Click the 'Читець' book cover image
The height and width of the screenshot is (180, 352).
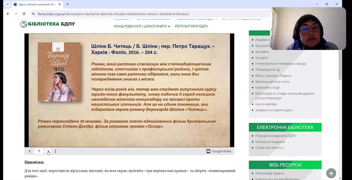59,72
